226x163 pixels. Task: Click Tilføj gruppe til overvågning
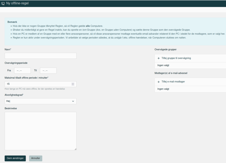(176, 58)
